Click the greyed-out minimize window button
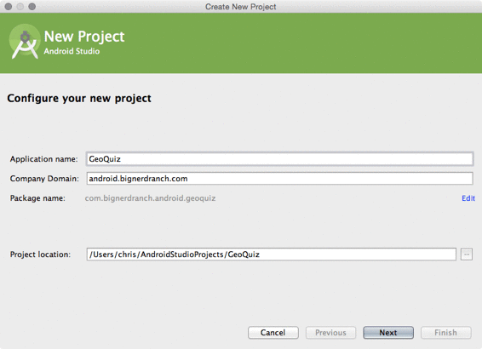 (20, 7)
